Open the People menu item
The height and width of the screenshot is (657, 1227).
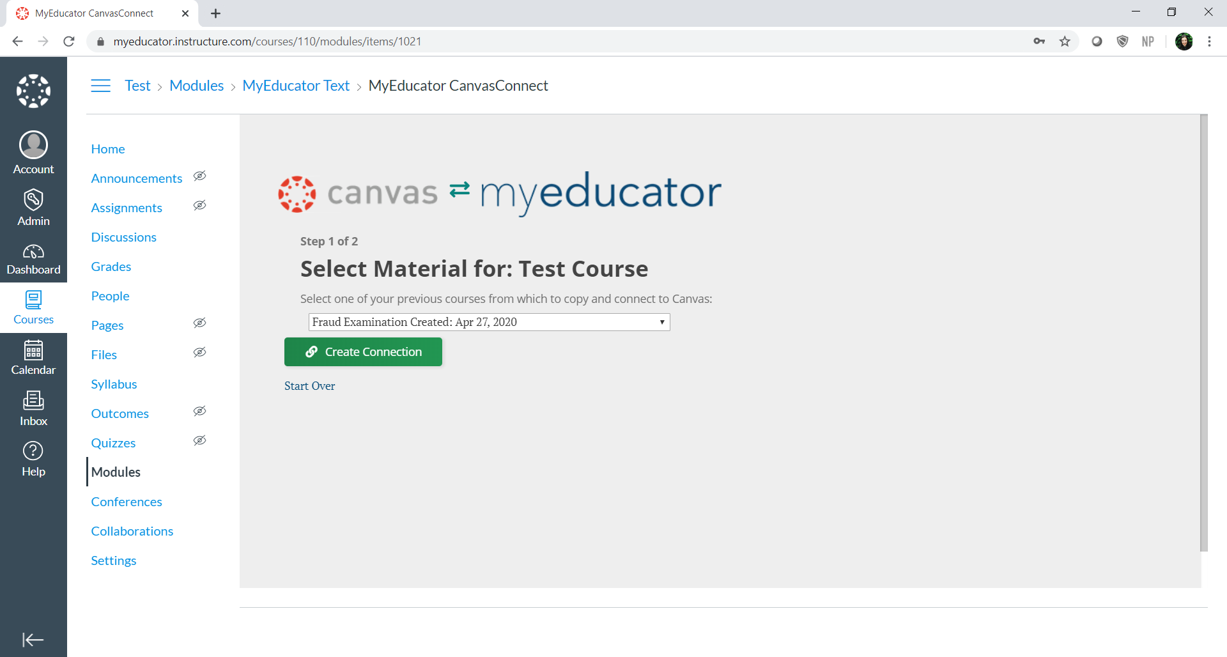(110, 296)
